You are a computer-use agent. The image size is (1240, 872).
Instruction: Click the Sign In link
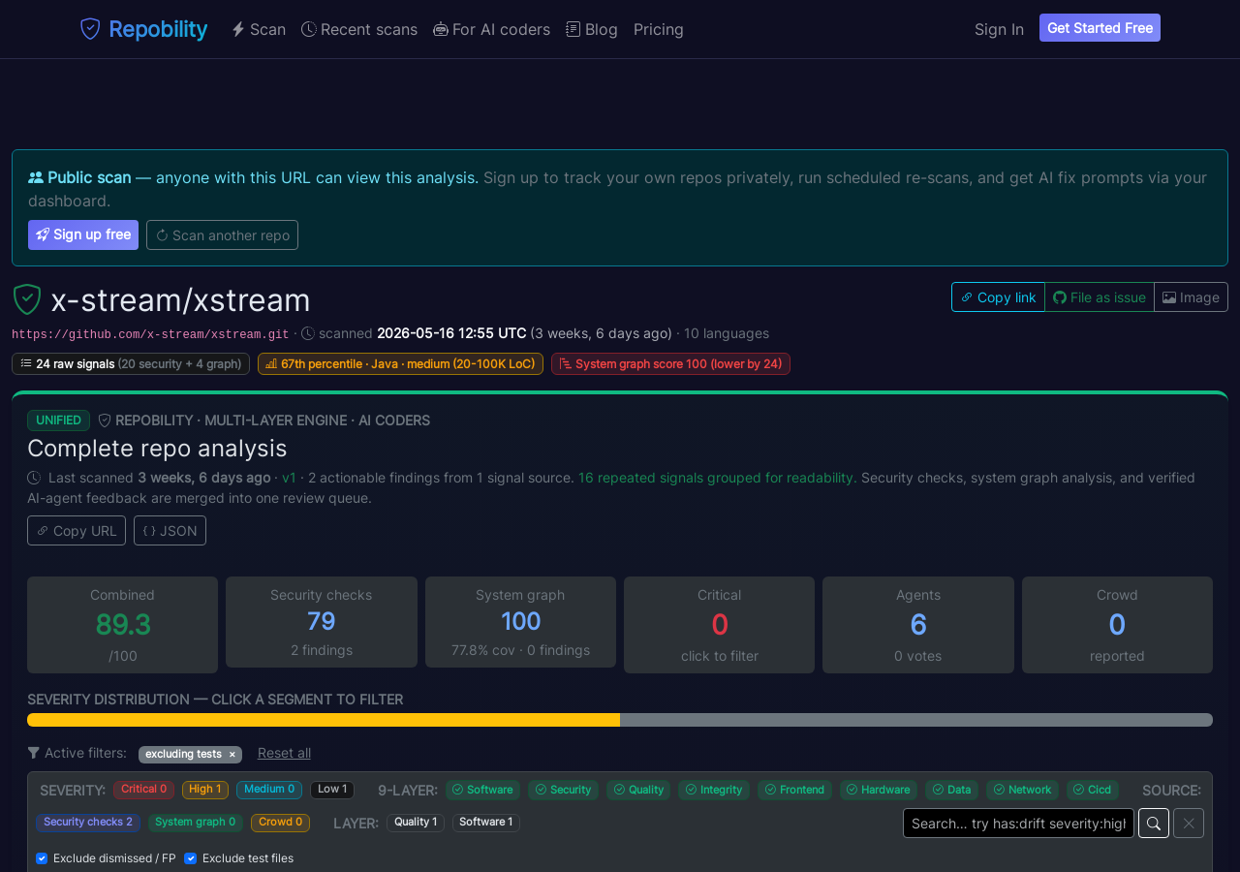tap(999, 29)
